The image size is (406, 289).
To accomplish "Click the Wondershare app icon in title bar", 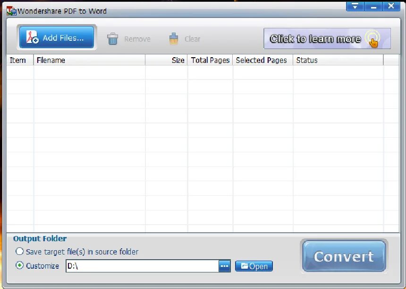I will tap(11, 11).
